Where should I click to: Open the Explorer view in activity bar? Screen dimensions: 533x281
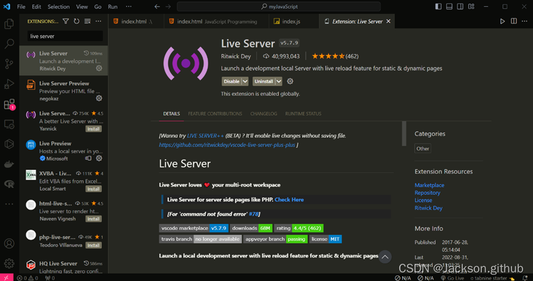pos(9,24)
